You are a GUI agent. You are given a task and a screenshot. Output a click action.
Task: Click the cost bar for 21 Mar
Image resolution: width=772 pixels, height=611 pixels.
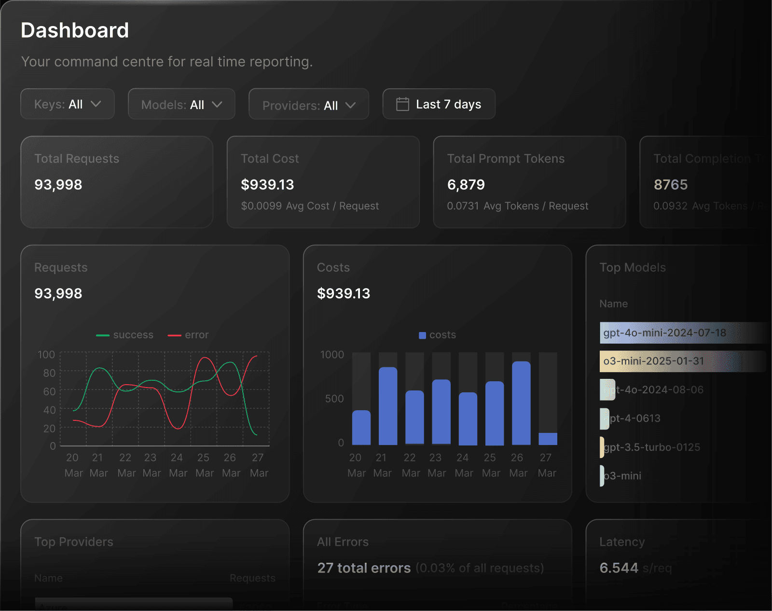point(388,406)
